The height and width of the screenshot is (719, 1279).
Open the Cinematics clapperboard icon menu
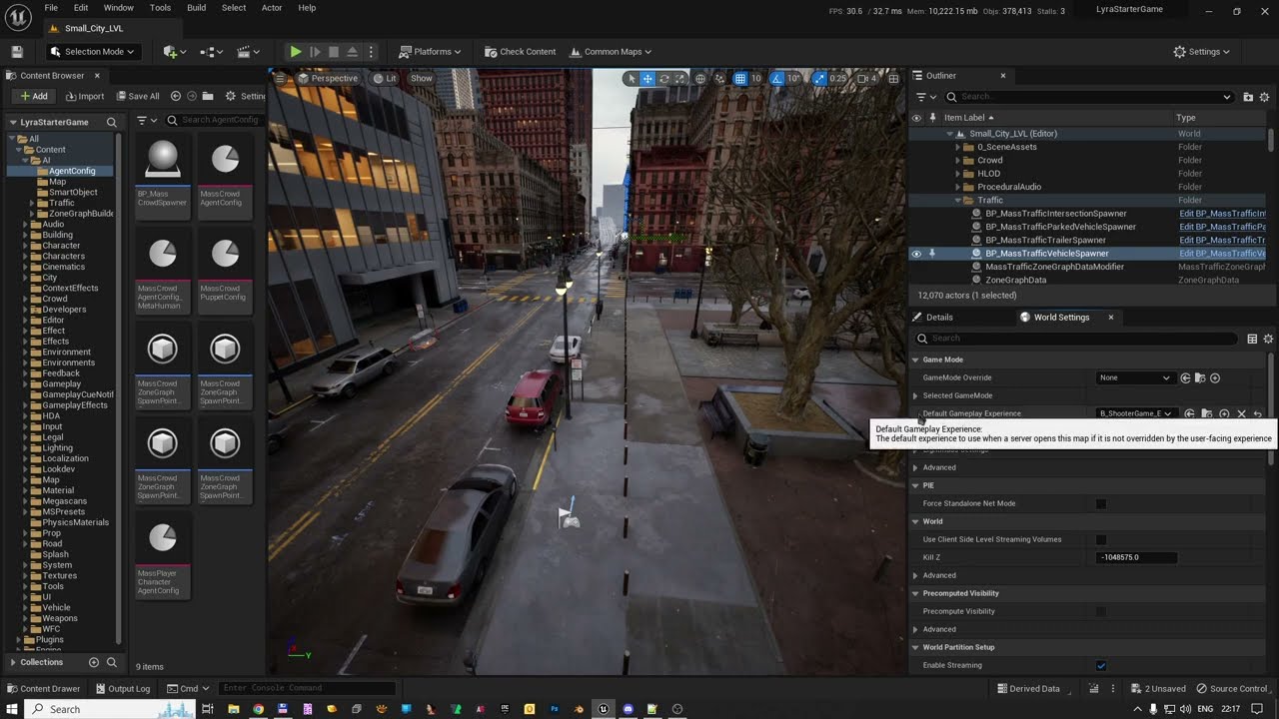tap(248, 51)
